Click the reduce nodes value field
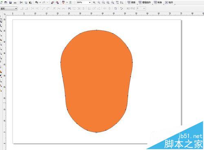This screenshot has width=204, height=150. point(141,9)
